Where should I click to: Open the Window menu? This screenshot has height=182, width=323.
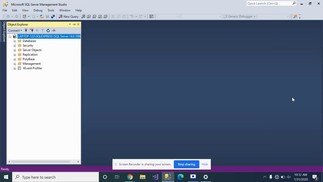click(x=65, y=10)
